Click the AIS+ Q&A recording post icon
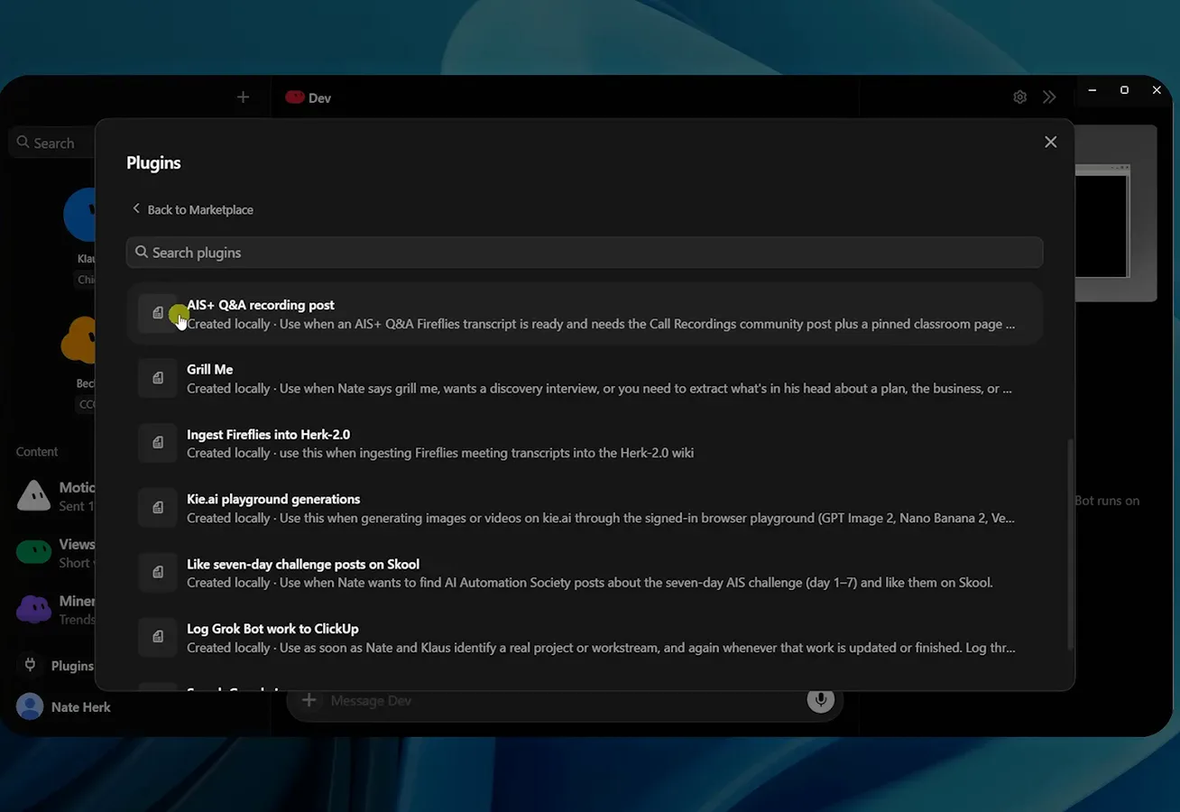Viewport: 1180px width, 812px height. [158, 313]
